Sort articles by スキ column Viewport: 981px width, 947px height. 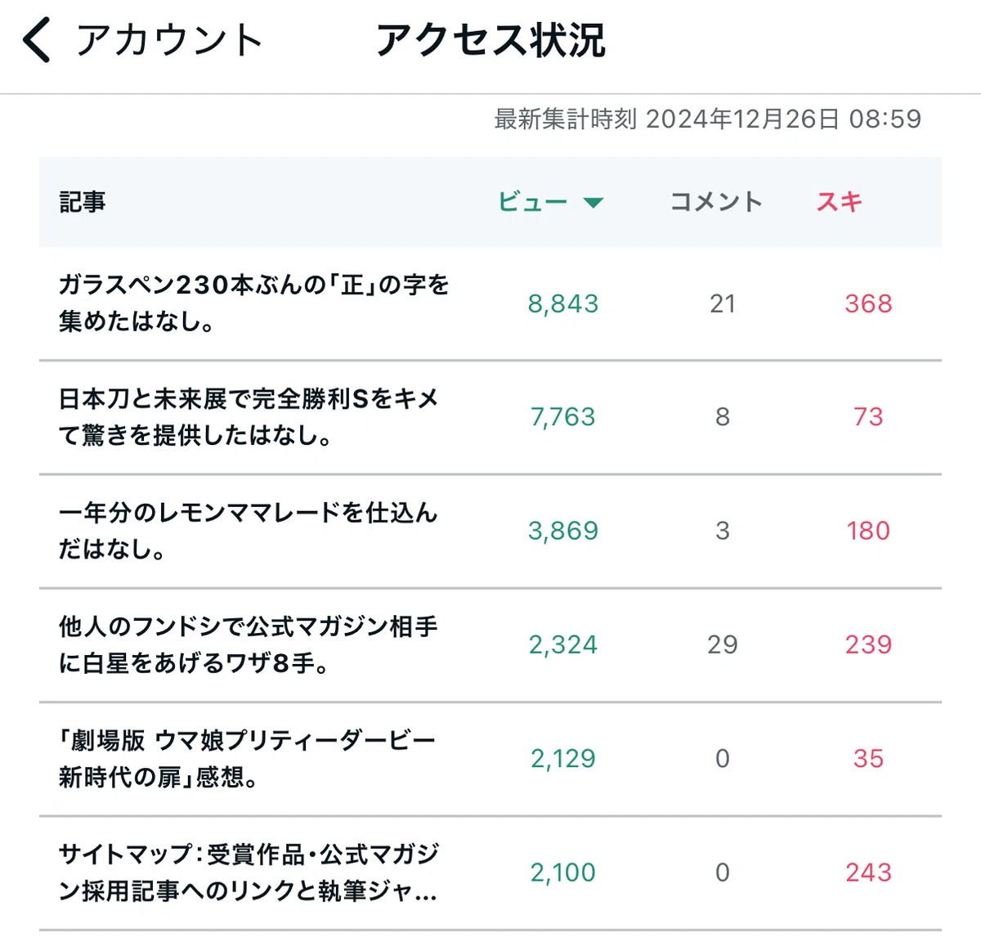point(840,202)
